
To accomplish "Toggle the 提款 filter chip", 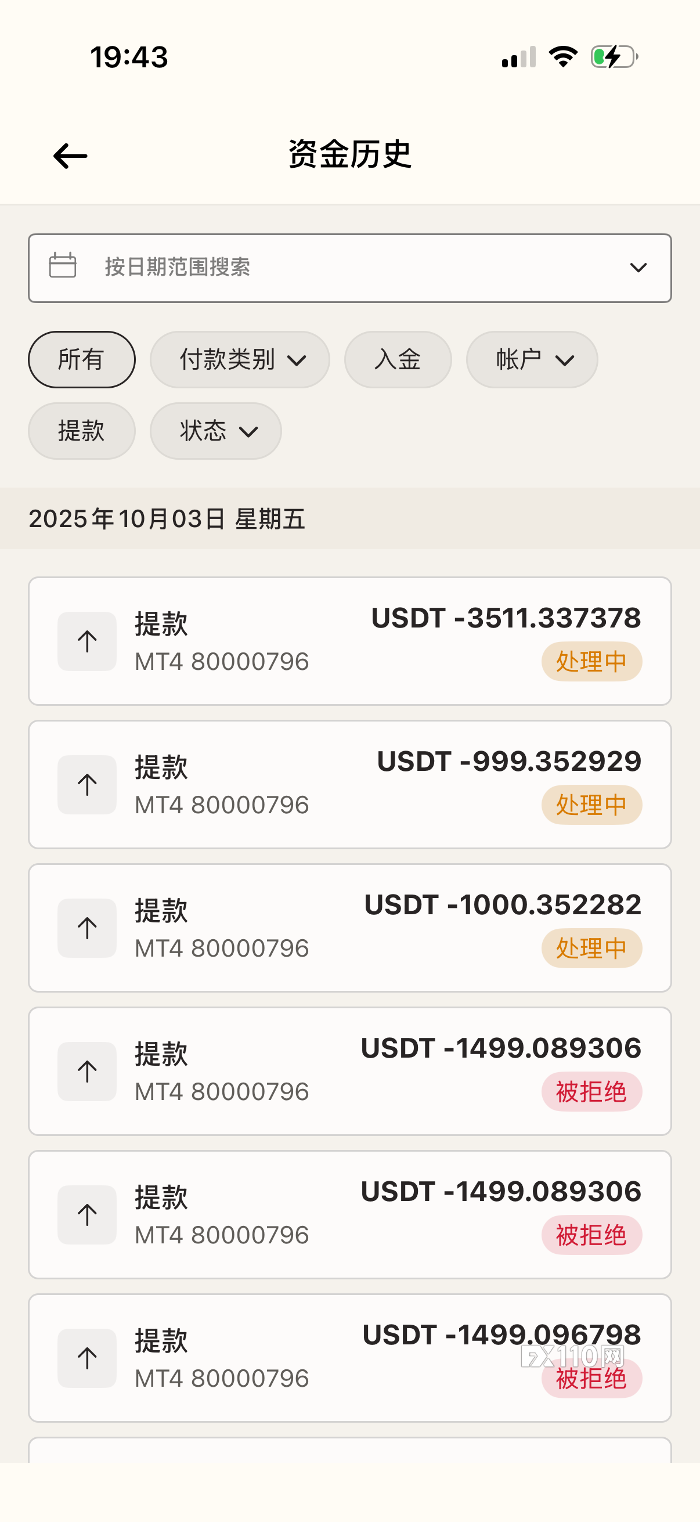I will pyautogui.click(x=81, y=431).
